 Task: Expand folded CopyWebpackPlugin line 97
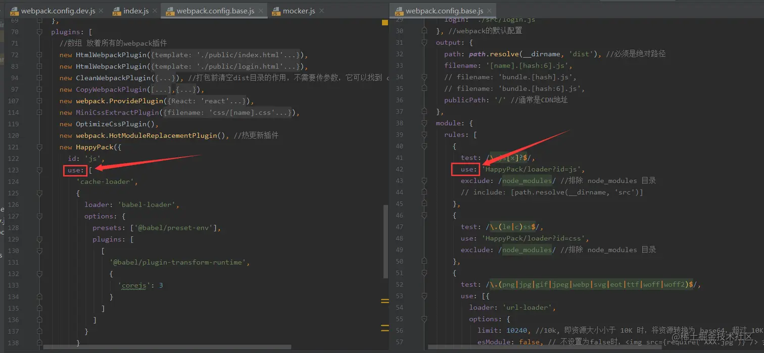click(39, 89)
